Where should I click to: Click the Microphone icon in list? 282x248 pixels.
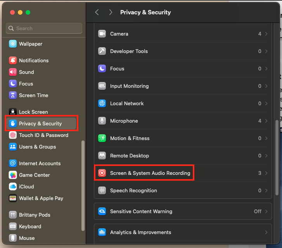tap(102, 121)
